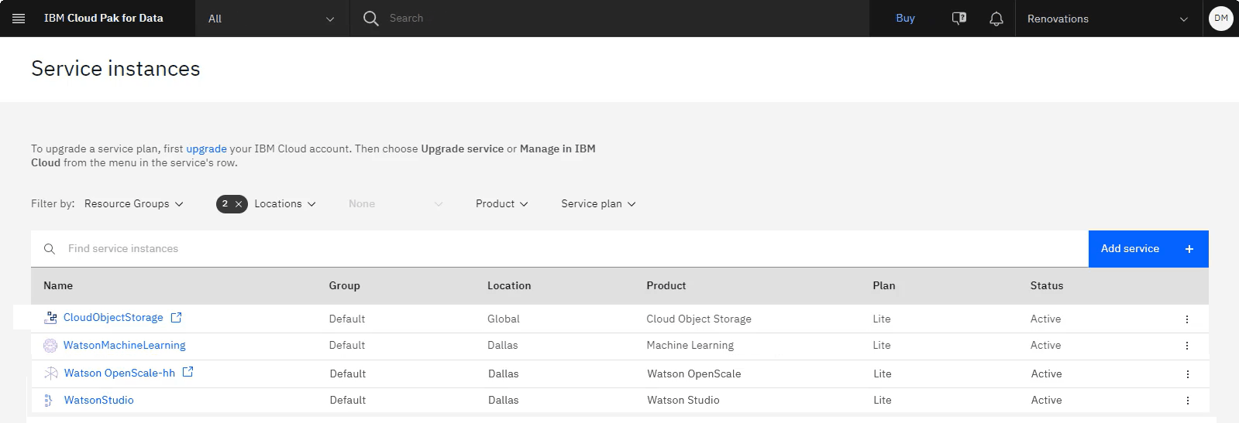Image resolution: width=1239 pixels, height=423 pixels.
Task: Click the Global location cell
Action: pyautogui.click(x=504, y=319)
